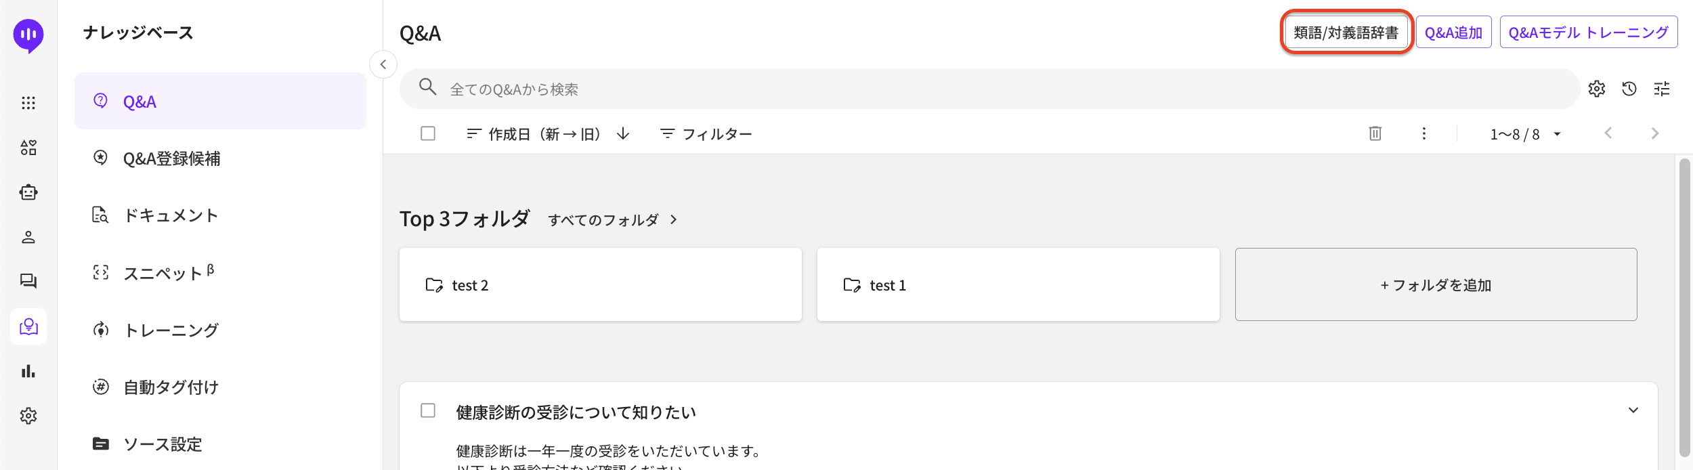Open the tune/adjust sliders icon
Image resolution: width=1693 pixels, height=470 pixels.
pos(1661,89)
